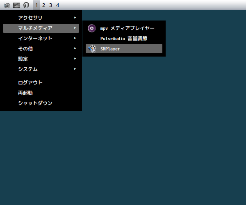This screenshot has width=246, height=205.
Task: Open the circular arrow launcher in the panel
Action: pyautogui.click(x=26, y=5)
